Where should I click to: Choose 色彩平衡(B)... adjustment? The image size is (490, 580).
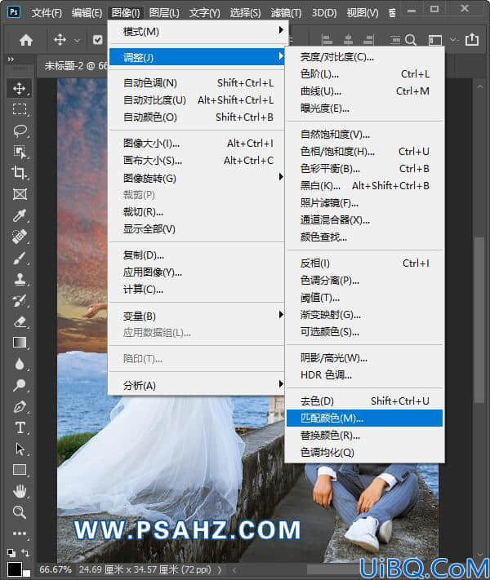coord(364,169)
